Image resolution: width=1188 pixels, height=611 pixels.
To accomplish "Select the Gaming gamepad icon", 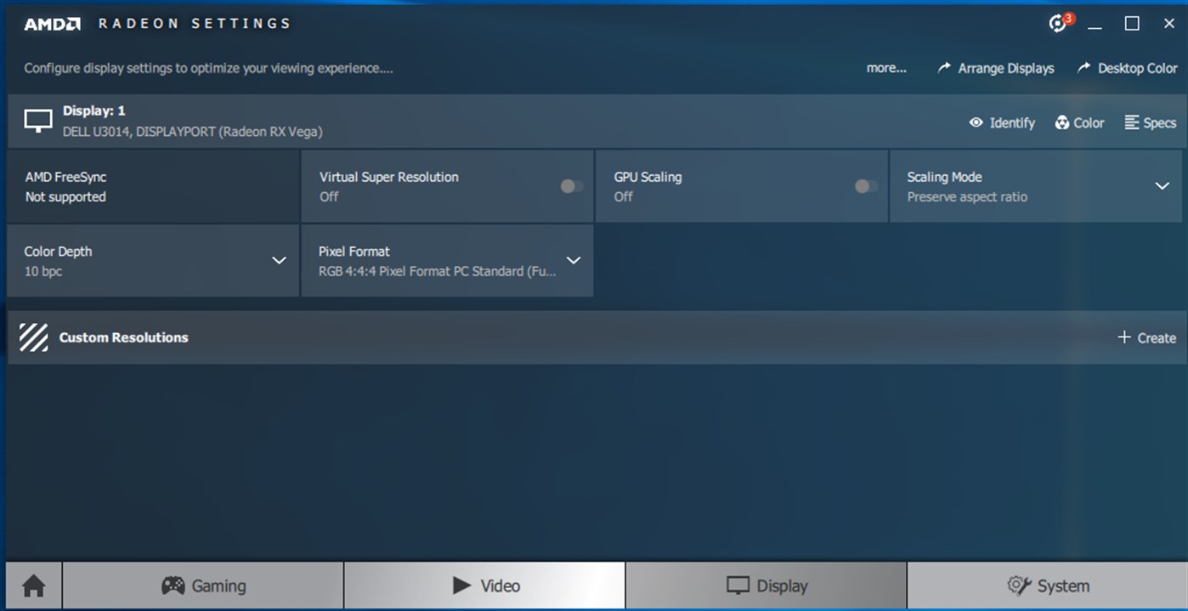I will 174,586.
